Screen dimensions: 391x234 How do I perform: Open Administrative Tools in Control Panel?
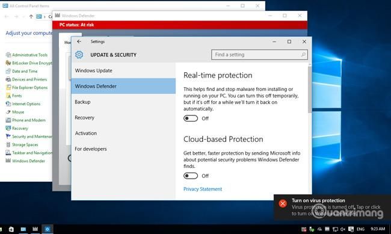click(29, 55)
